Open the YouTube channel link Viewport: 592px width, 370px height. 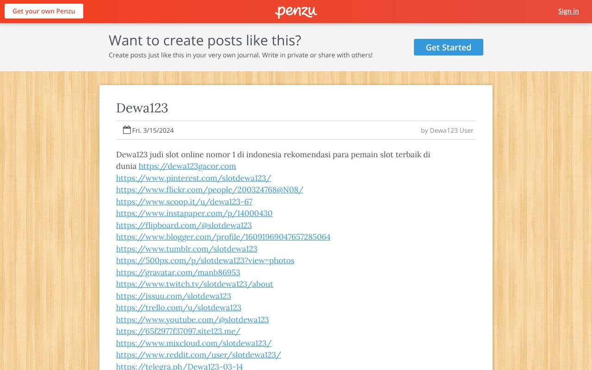pyautogui.click(x=192, y=320)
